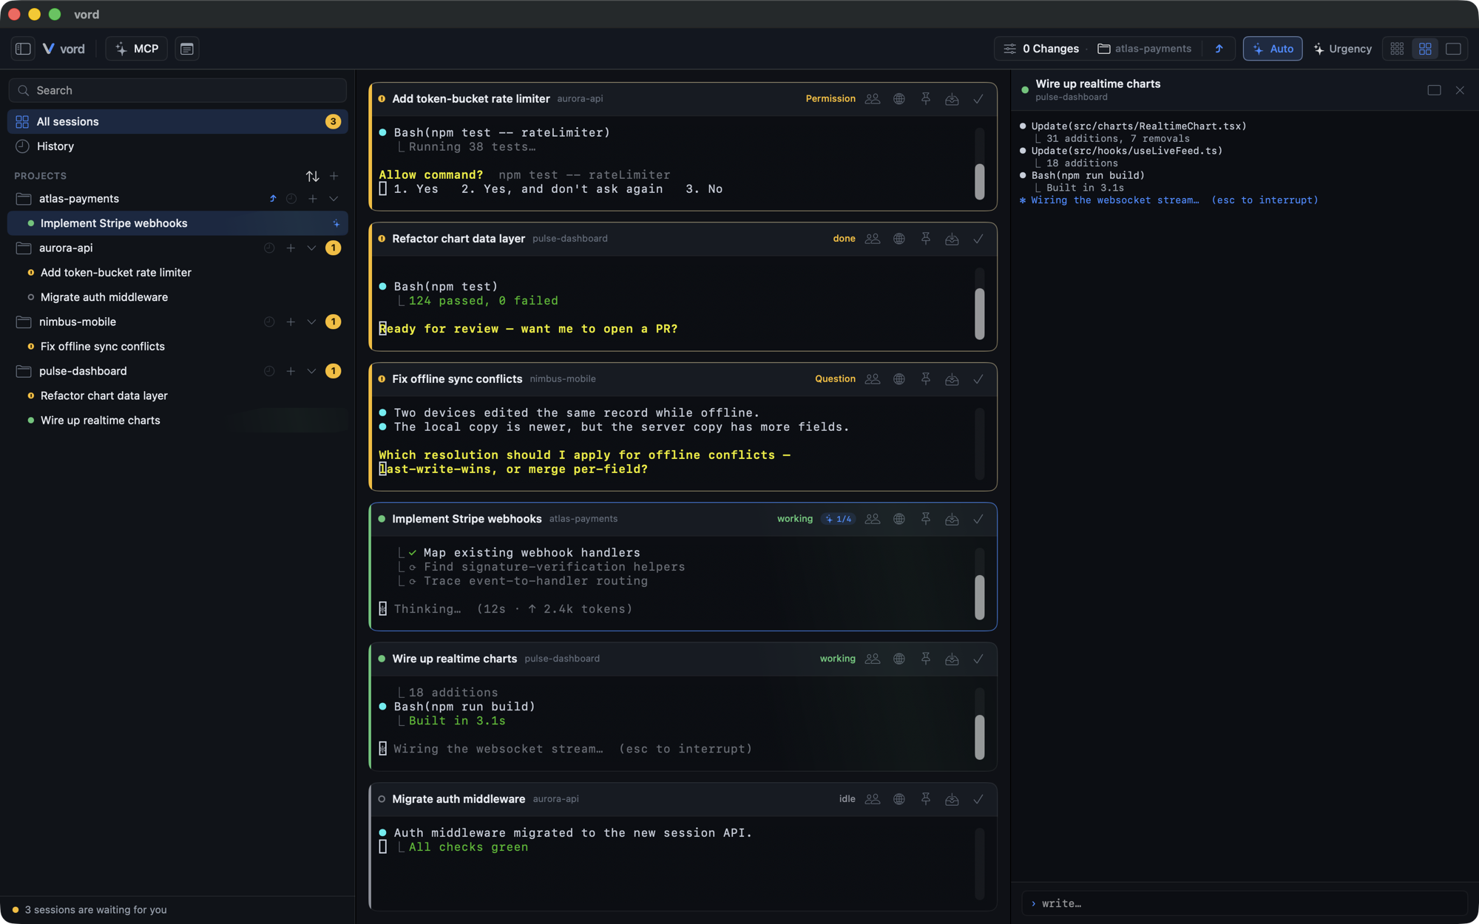Collapse the aurora-api project chevron
This screenshot has height=924, width=1479.
pyautogui.click(x=311, y=248)
